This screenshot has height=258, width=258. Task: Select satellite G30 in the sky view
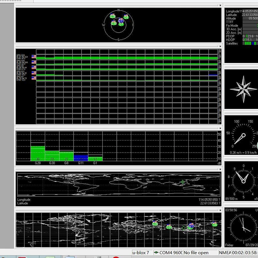[x=114, y=23]
